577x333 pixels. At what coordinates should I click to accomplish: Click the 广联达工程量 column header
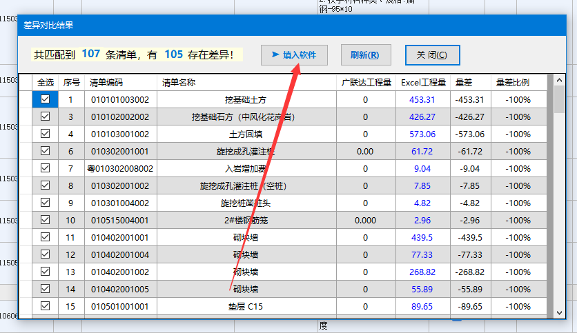tap(366, 82)
